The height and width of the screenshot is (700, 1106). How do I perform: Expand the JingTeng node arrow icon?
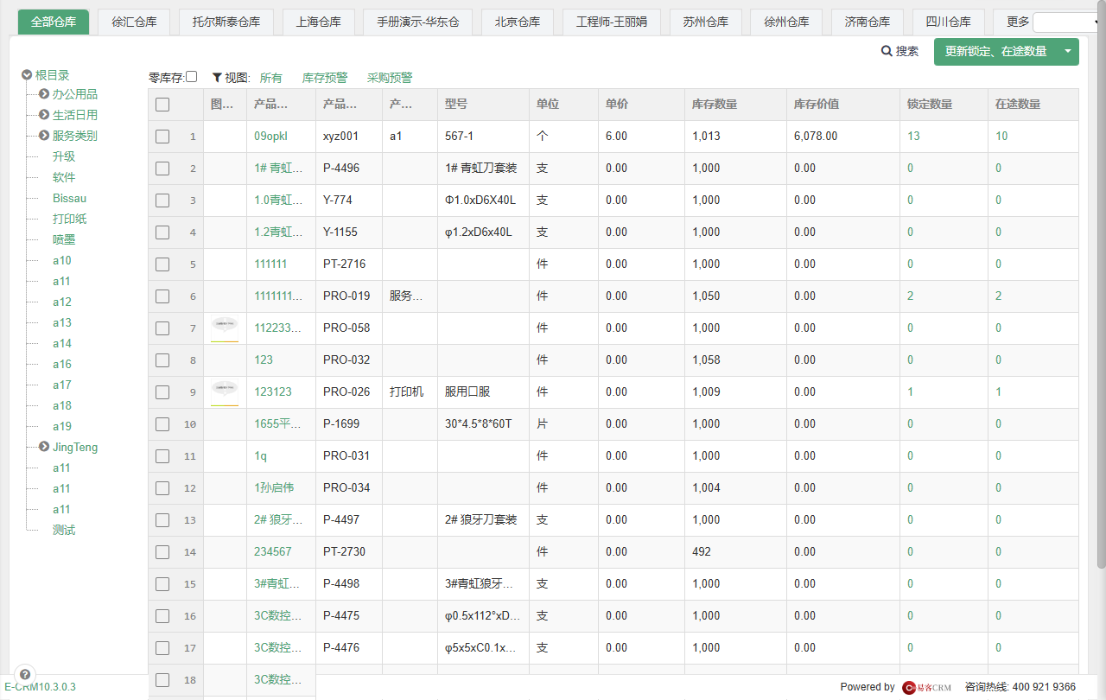pos(44,447)
